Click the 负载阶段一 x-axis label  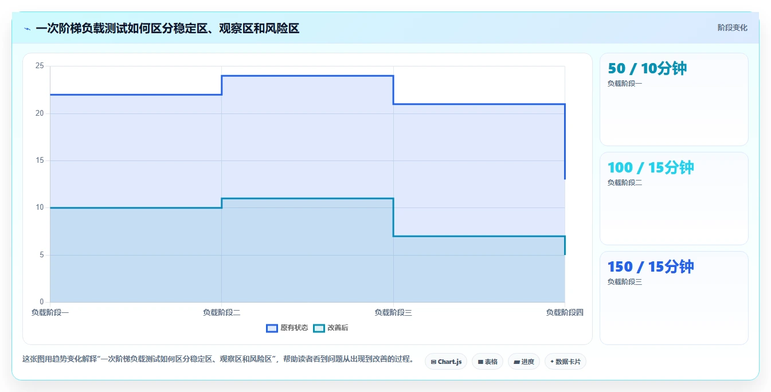(x=50, y=312)
